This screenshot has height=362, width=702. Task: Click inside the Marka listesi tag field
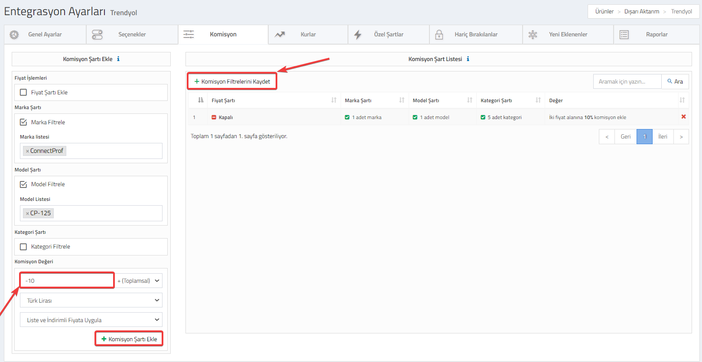(91, 151)
